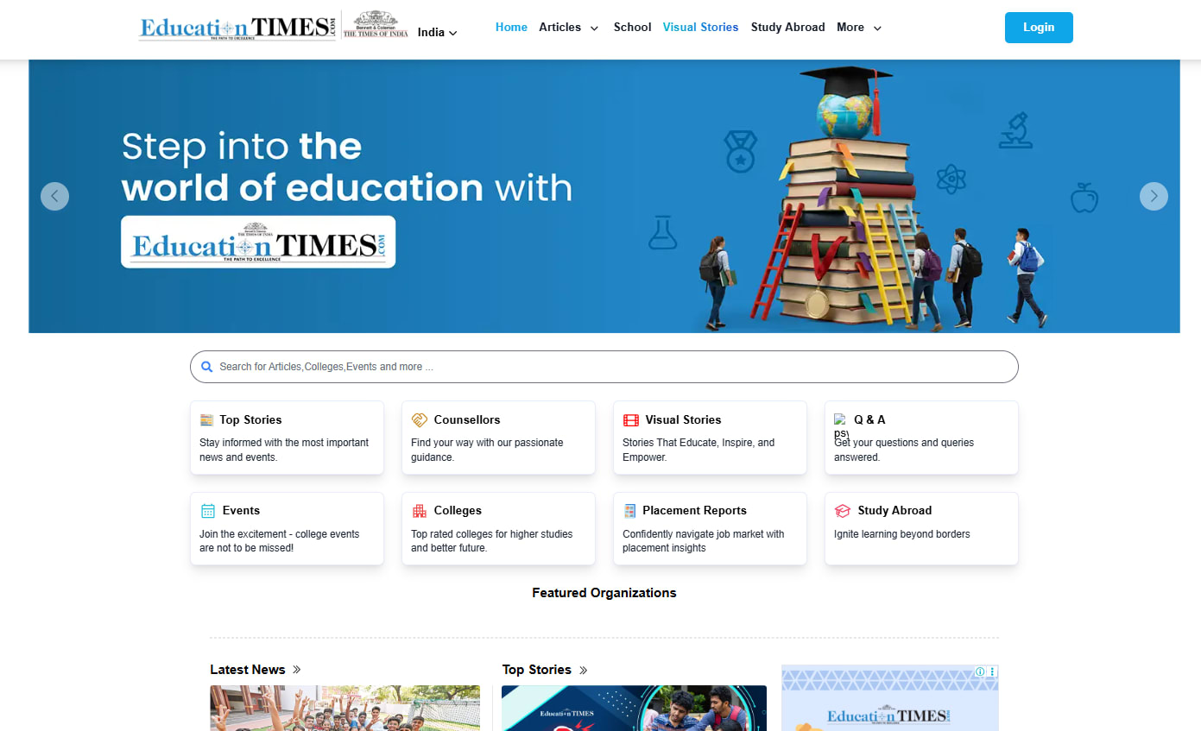1201x731 pixels.
Task: Click the Education Times logo inside the banner
Action: (258, 242)
